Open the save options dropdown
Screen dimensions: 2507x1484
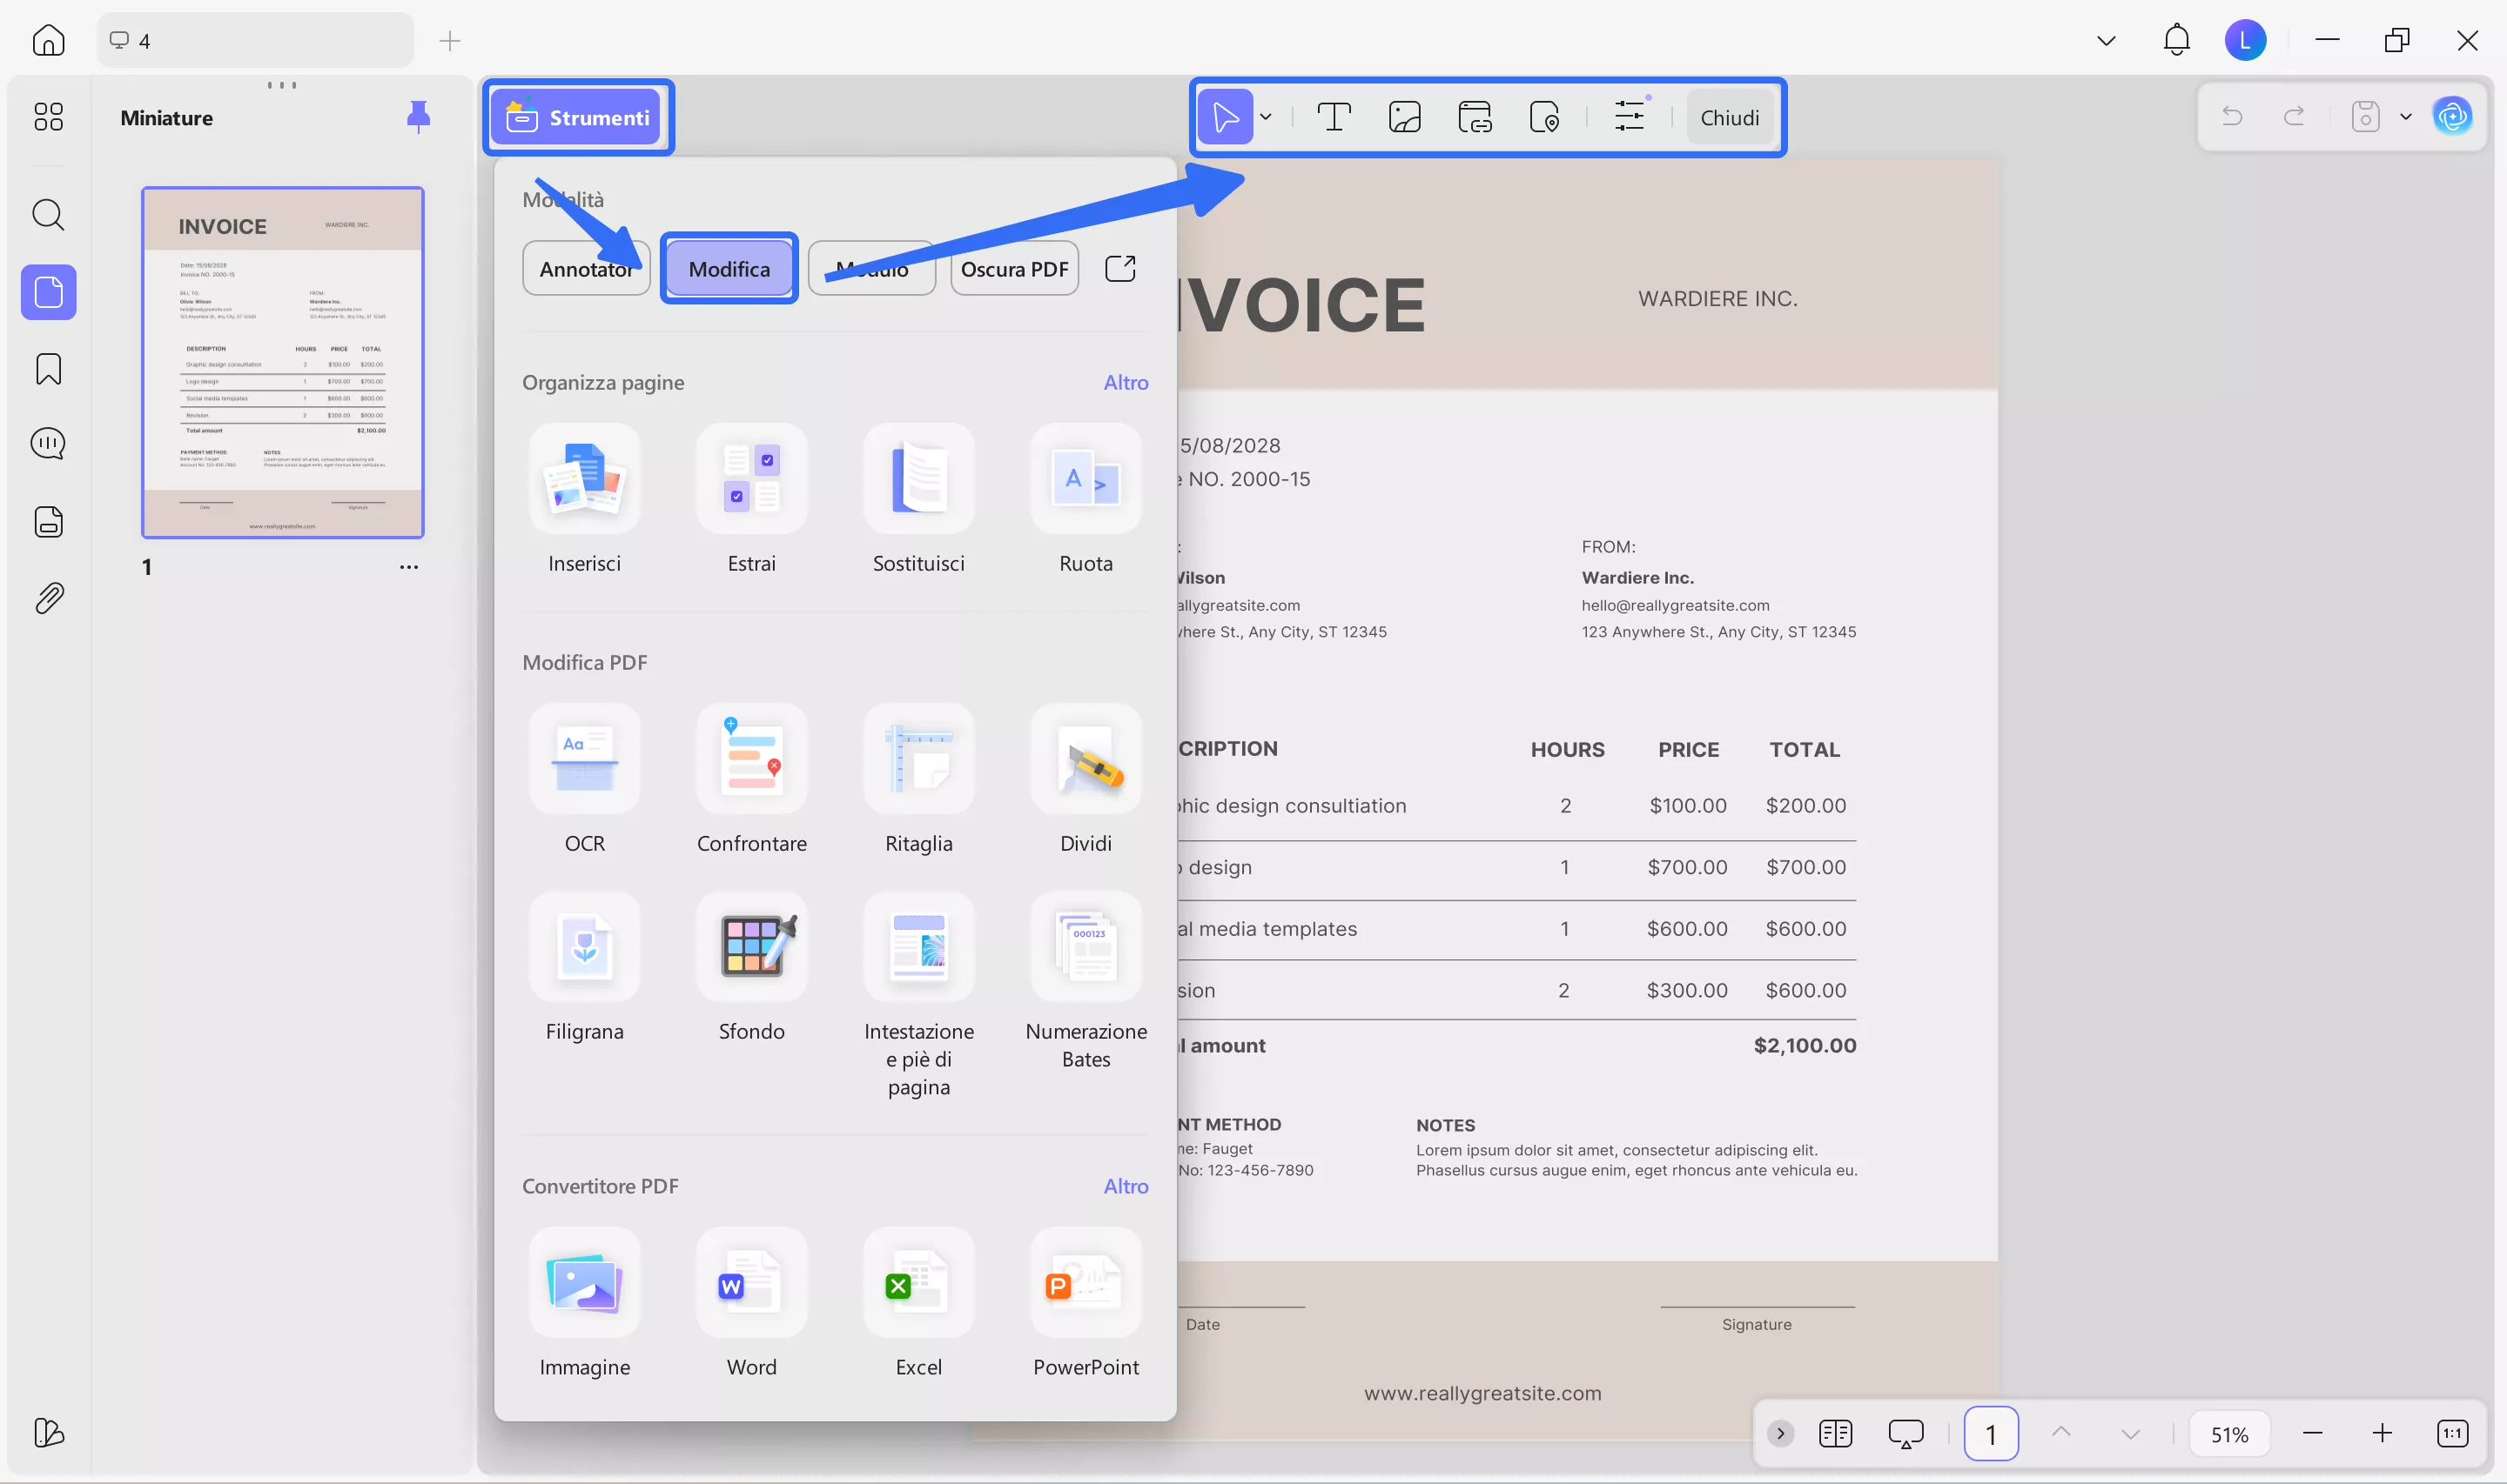tap(2405, 116)
